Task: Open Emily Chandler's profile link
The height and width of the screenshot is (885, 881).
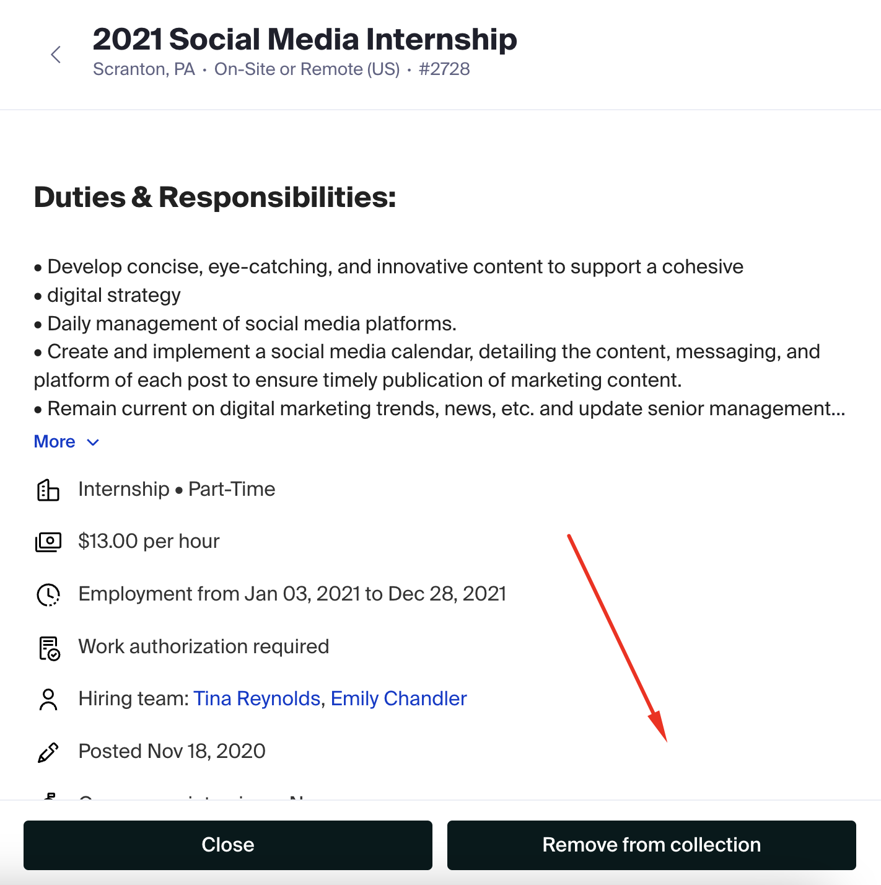Action: [x=398, y=698]
